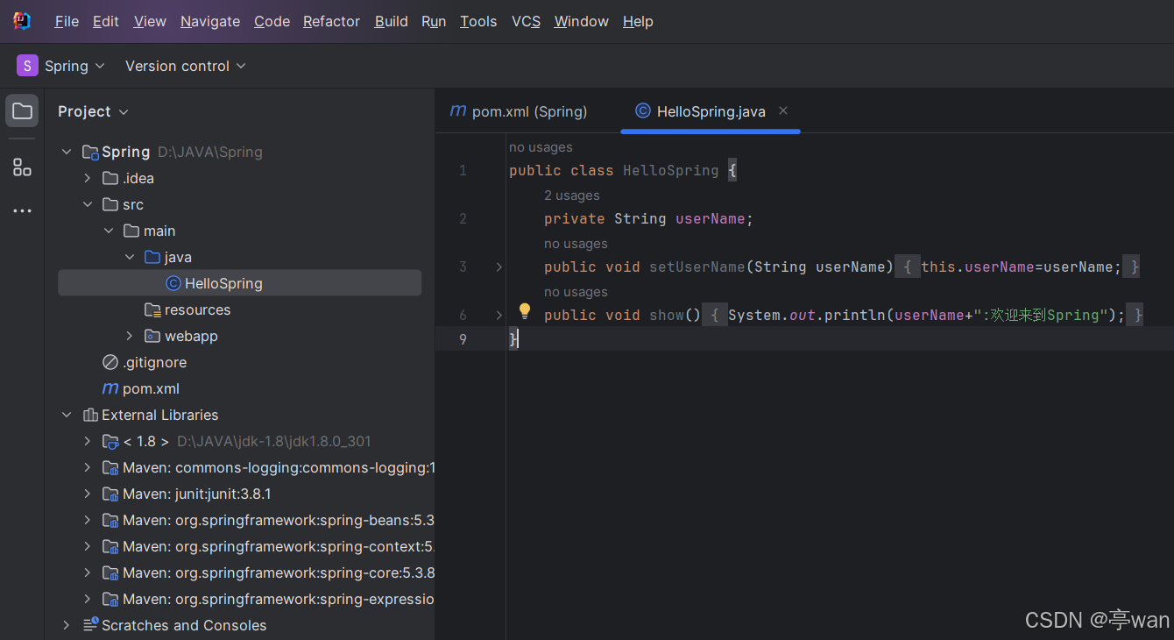Click the Spring module folder icon
This screenshot has width=1174, height=640.
[x=90, y=152]
